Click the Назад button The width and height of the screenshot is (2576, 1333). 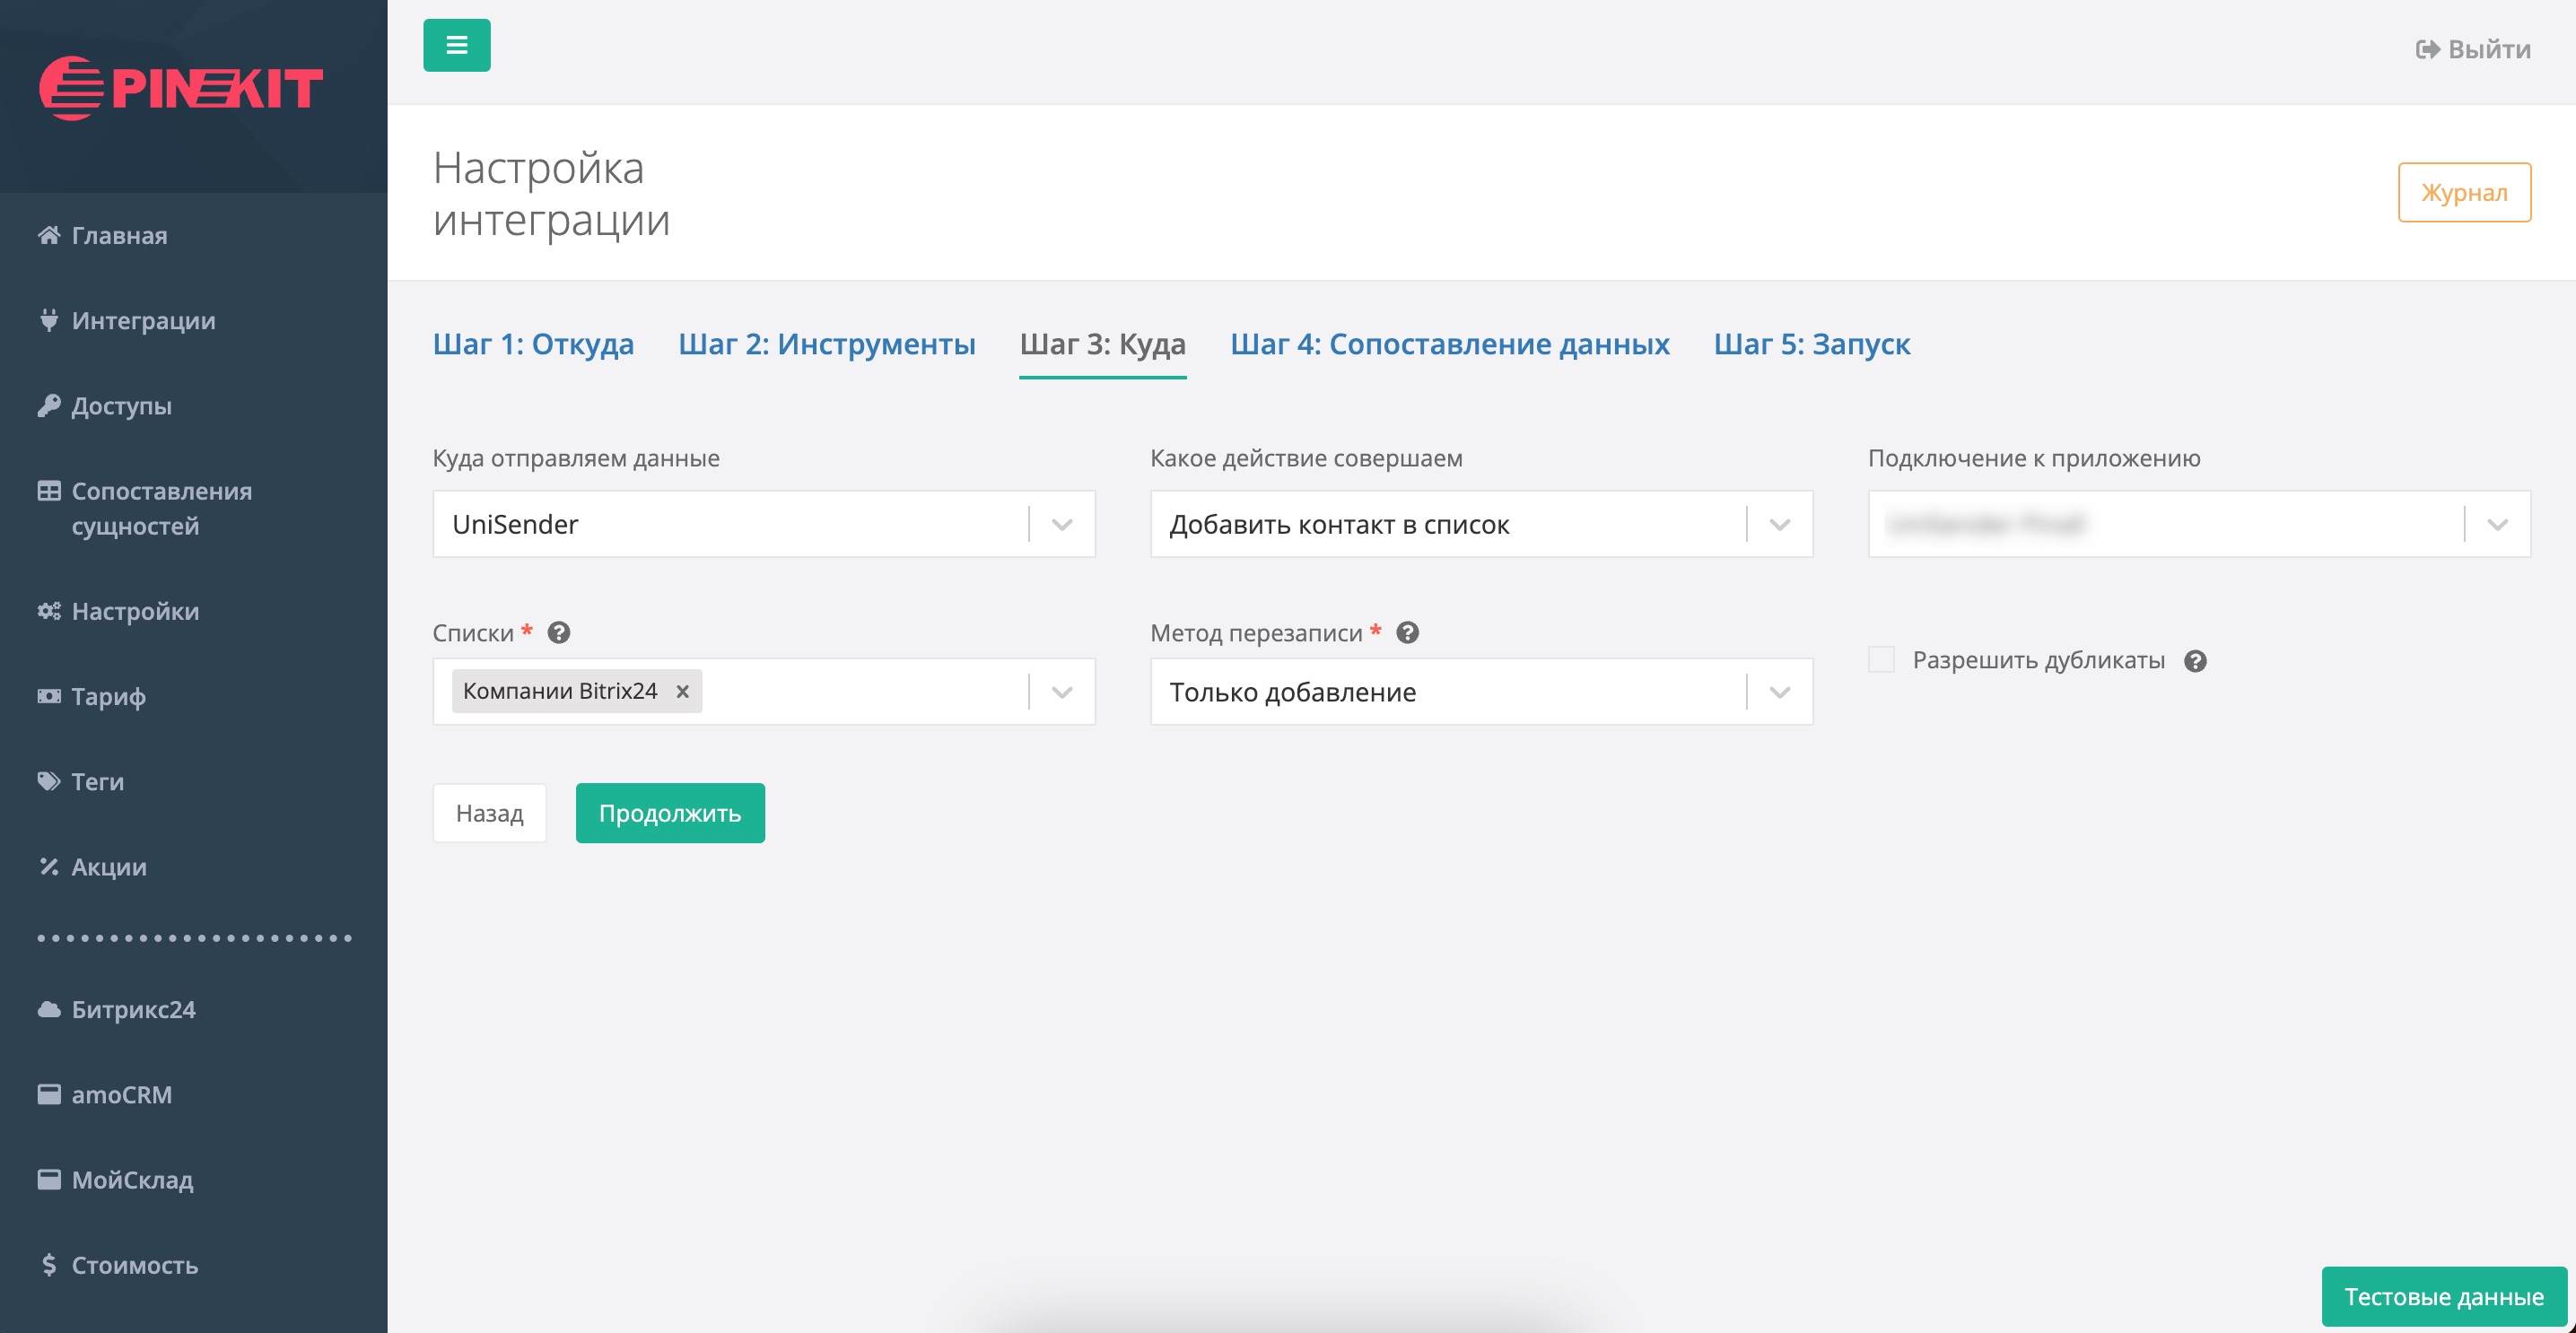coord(489,813)
